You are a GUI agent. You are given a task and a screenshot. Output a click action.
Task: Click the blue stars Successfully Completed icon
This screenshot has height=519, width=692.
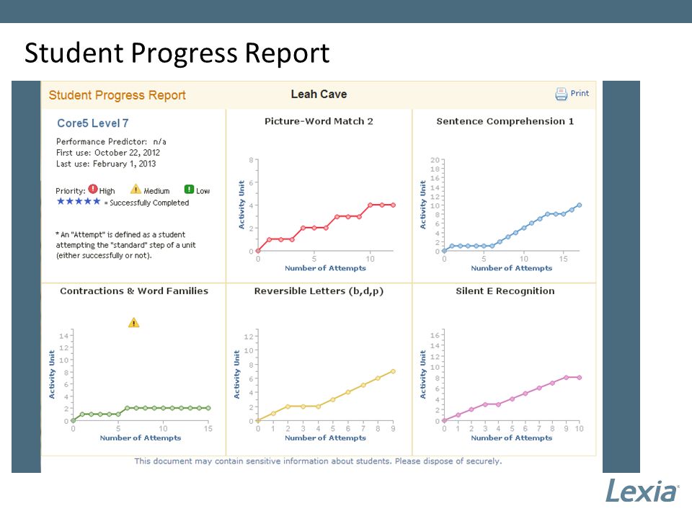79,202
